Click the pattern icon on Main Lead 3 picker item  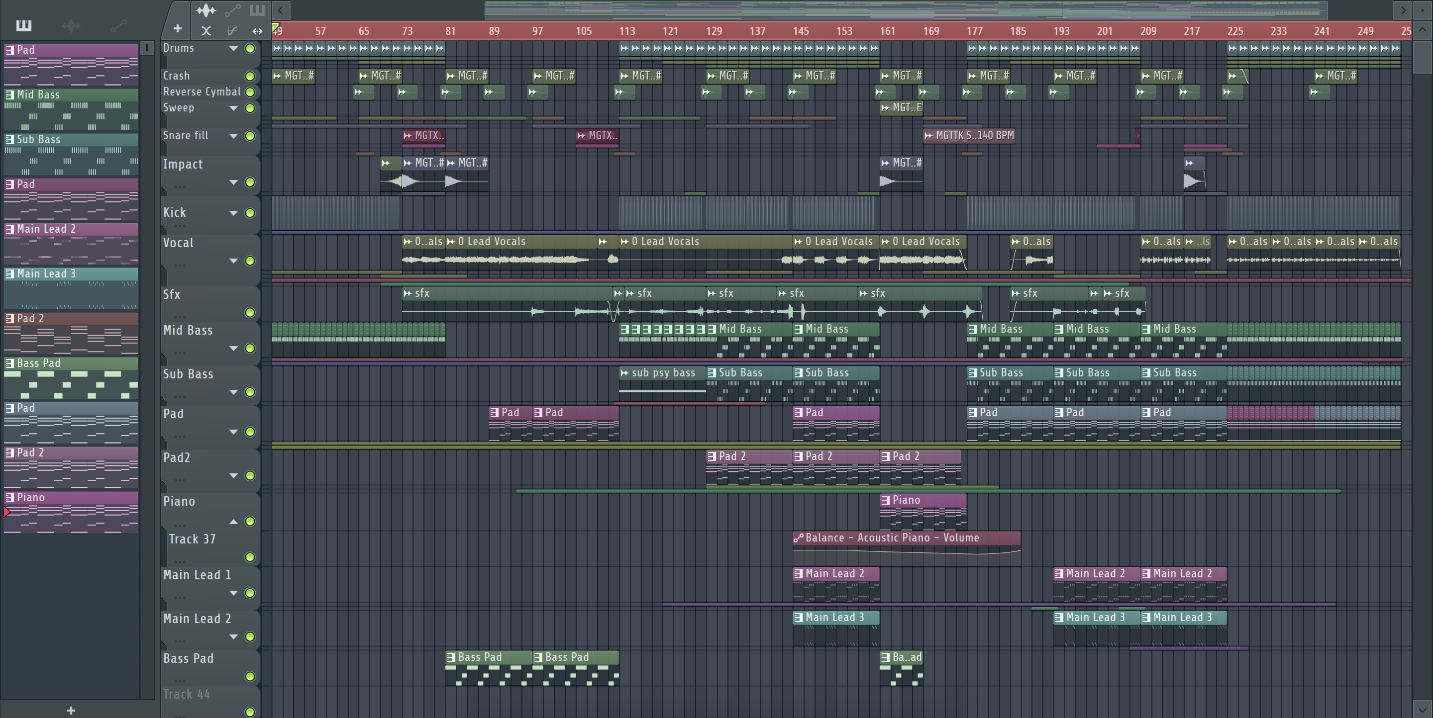pyautogui.click(x=9, y=273)
